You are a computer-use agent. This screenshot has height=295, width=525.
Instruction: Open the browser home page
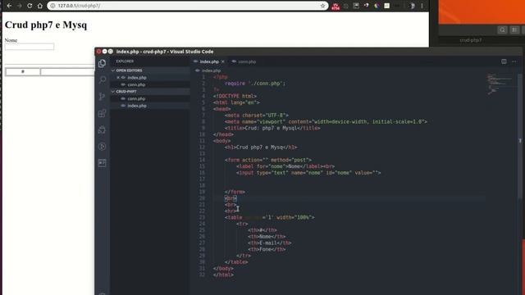tap(40, 6)
